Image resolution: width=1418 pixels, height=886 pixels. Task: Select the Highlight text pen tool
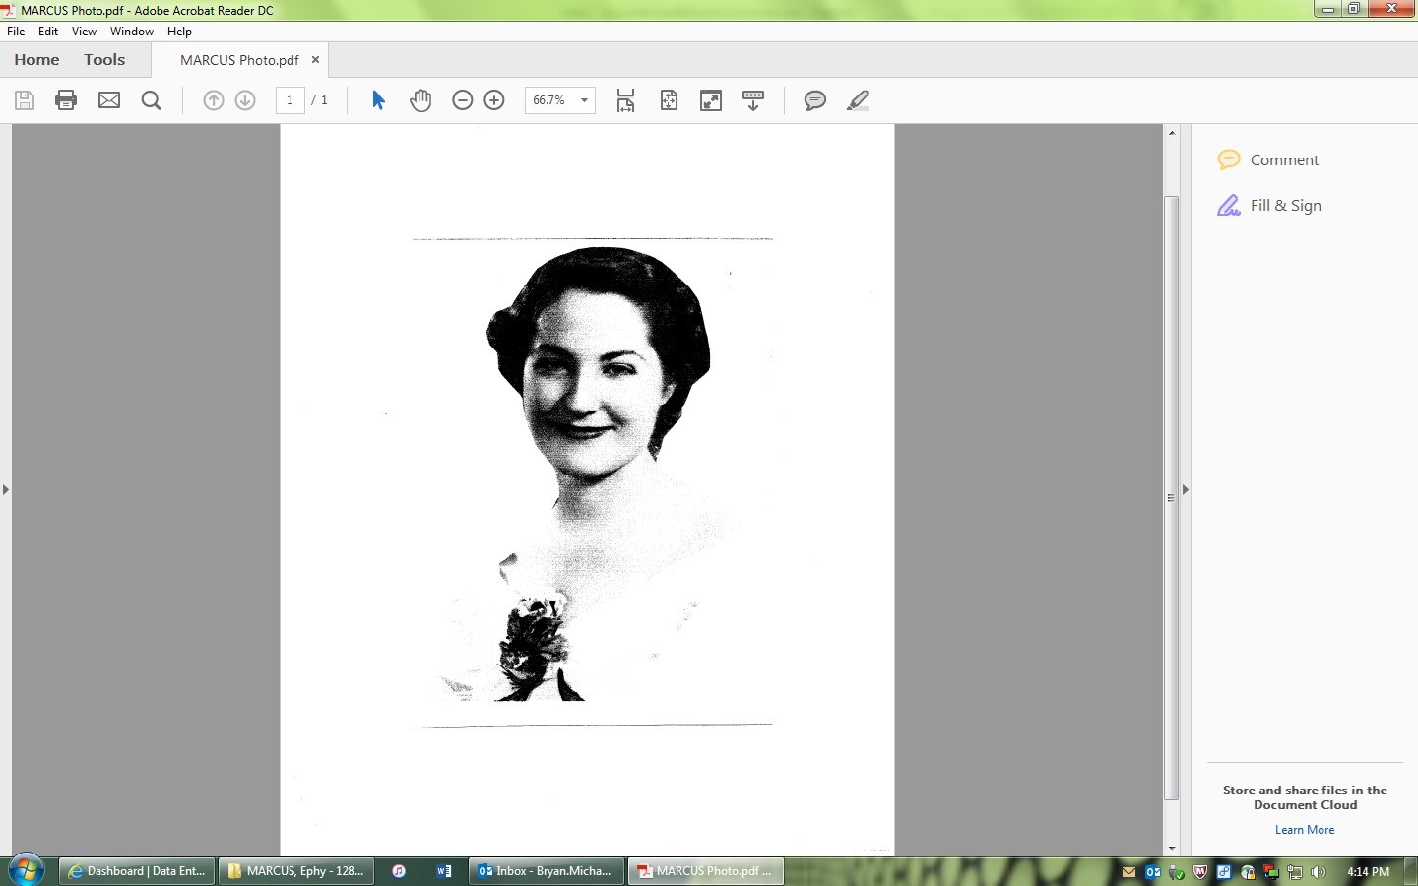click(858, 100)
